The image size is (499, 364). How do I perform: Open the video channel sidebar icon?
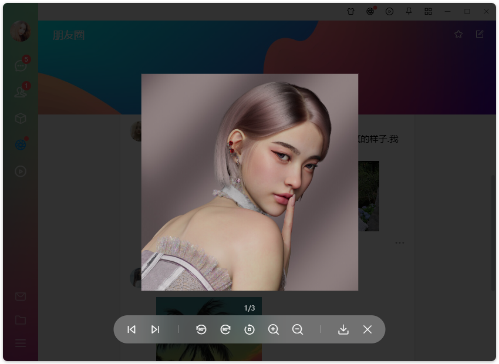[x=21, y=171]
